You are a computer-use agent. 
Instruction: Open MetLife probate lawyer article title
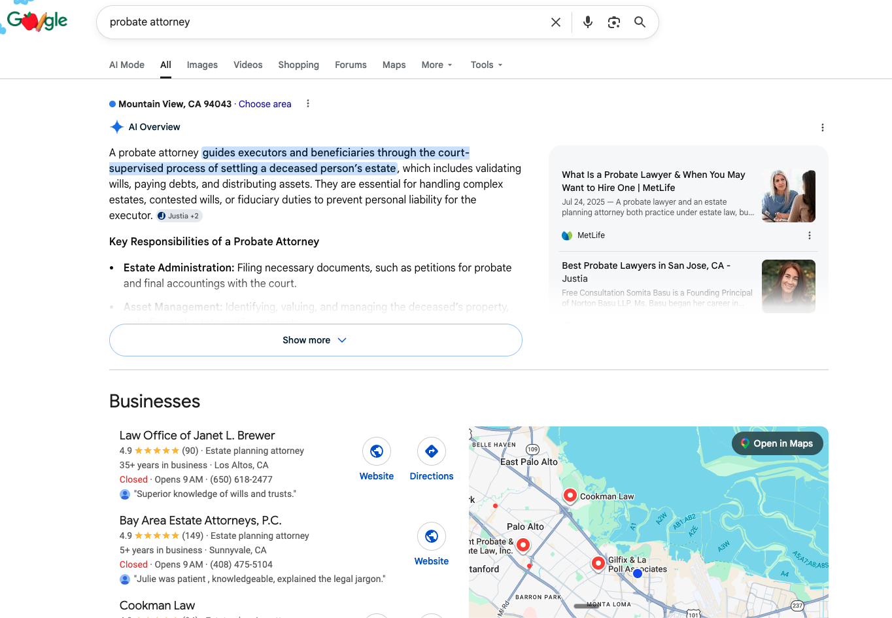click(x=653, y=181)
